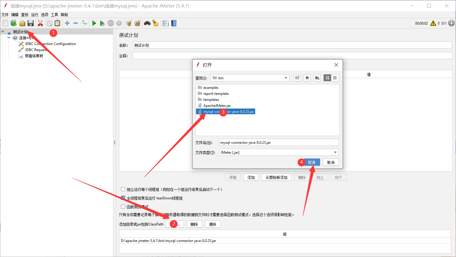Click the Save test plan floppy icon

[x=31, y=23]
